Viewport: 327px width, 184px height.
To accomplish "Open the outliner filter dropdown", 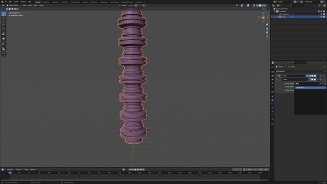I will pyautogui.click(x=320, y=6).
